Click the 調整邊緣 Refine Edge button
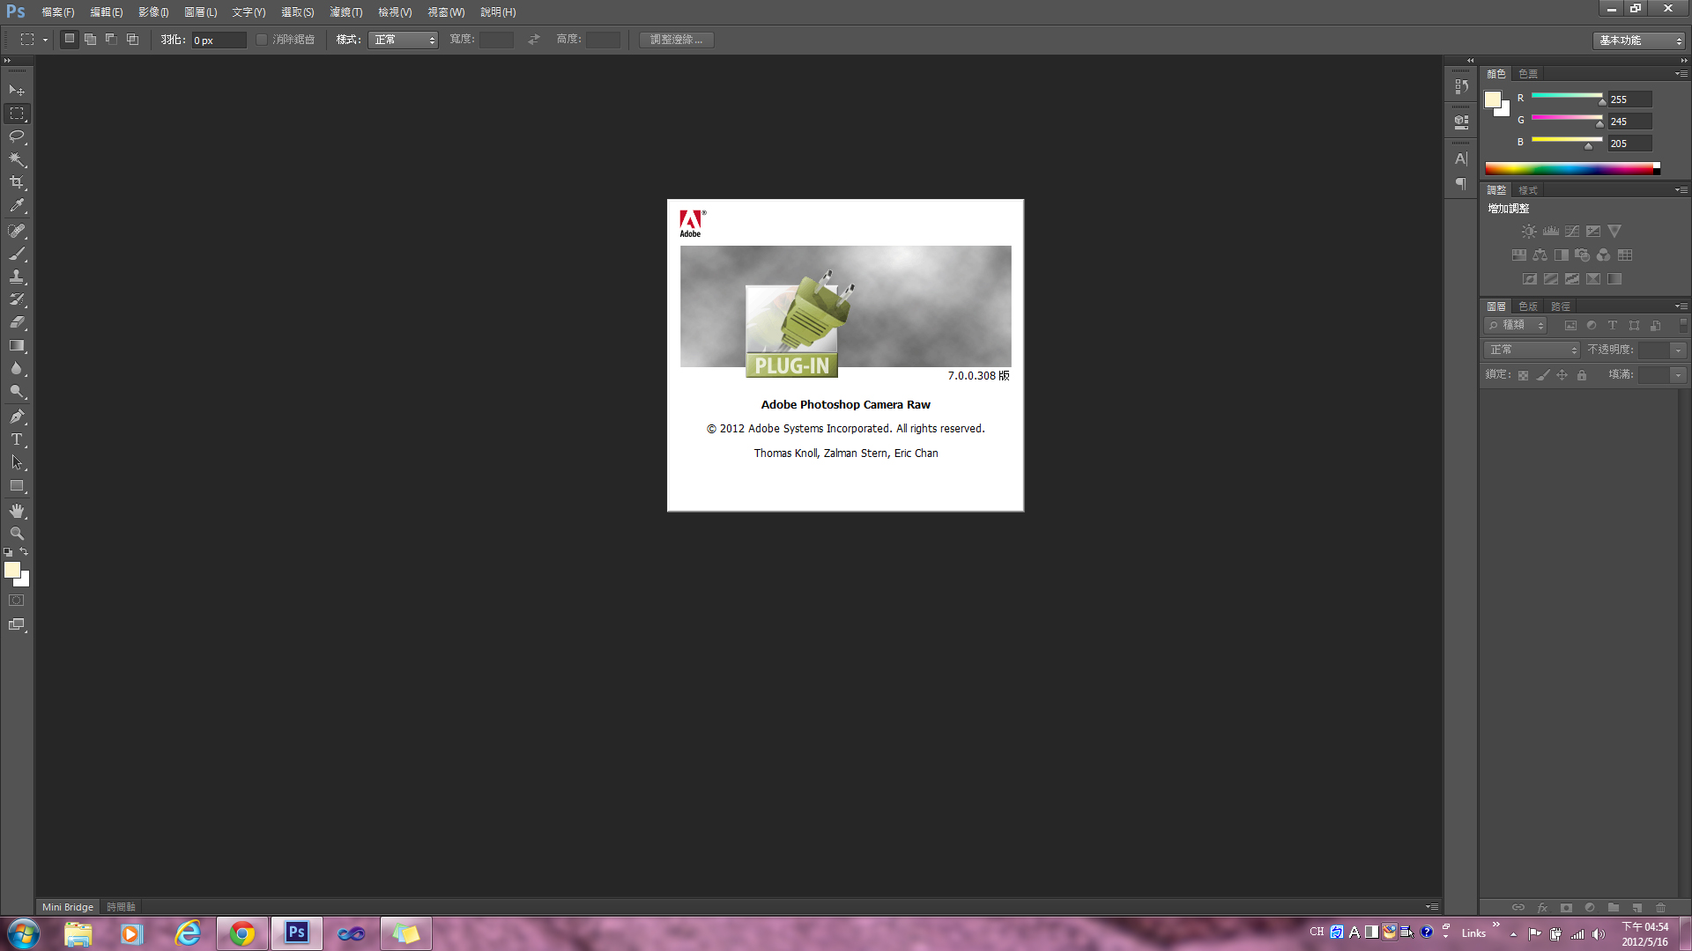 [x=677, y=40]
